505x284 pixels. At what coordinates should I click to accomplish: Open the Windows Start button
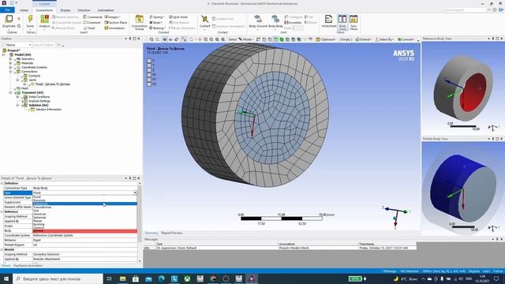[6, 278]
